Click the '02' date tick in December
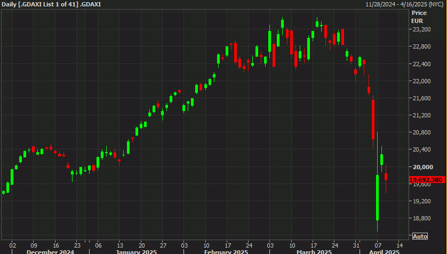Image resolution: width=447 pixels, height=254 pixels. click(12, 245)
